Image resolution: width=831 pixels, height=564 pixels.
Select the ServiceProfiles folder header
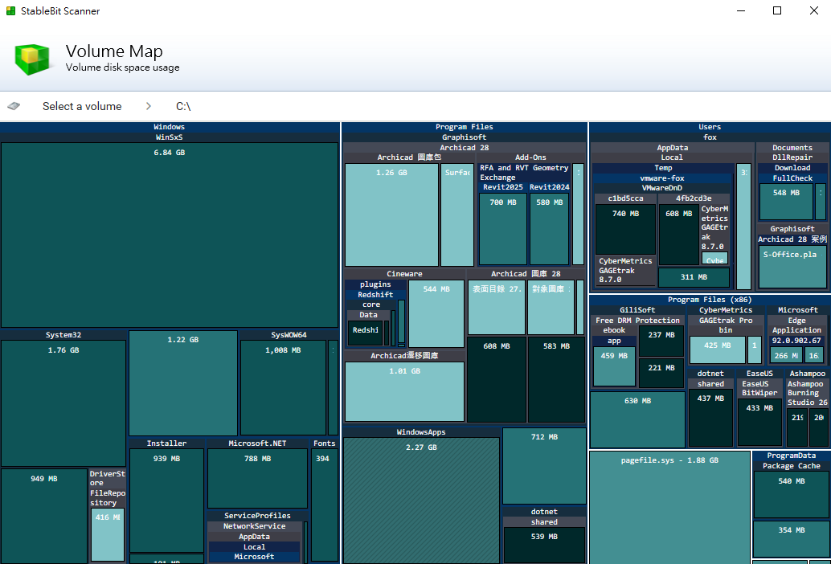point(257,515)
